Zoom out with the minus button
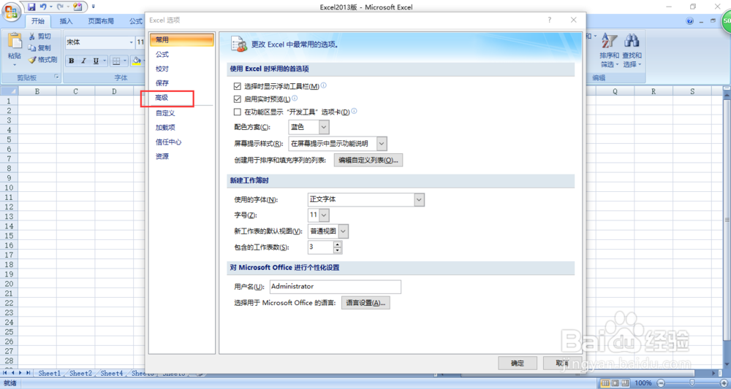 pos(660,383)
